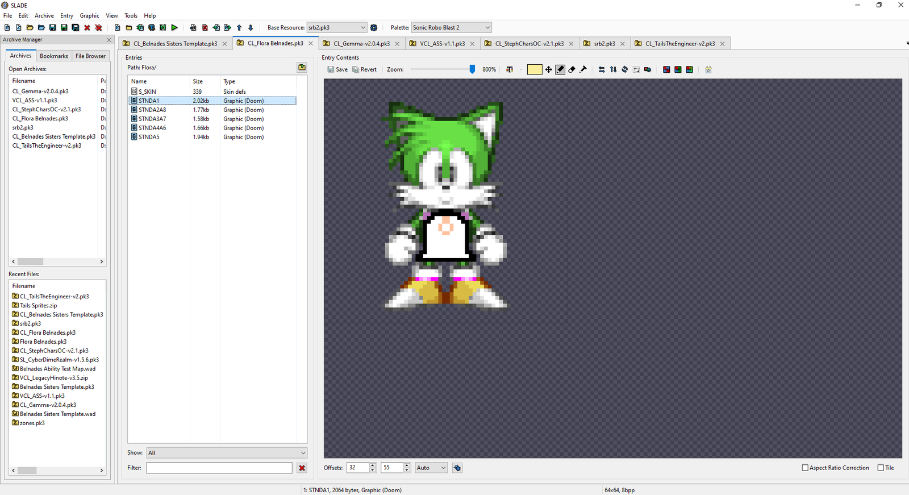
Task: Click the Y offset stepper arrows
Action: tap(407, 468)
